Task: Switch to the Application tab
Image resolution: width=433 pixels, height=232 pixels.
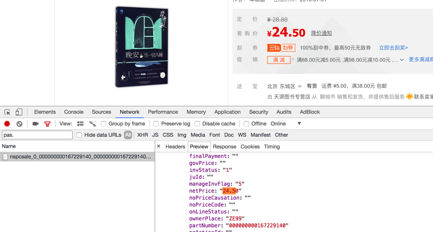Action: tap(228, 112)
